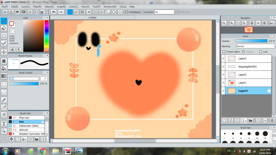The width and height of the screenshot is (276, 155).
Task: Open the File menu
Action: (5, 6)
